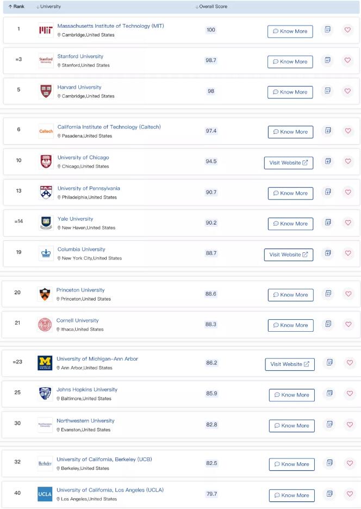The height and width of the screenshot is (509, 361).
Task: Open the Northwestern University name link
Action: pyautogui.click(x=85, y=421)
